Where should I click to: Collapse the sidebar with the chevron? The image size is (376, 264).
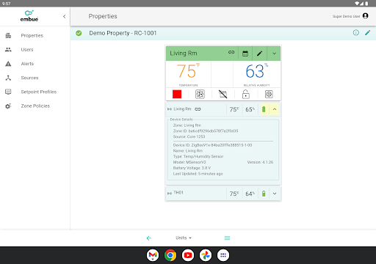click(64, 16)
